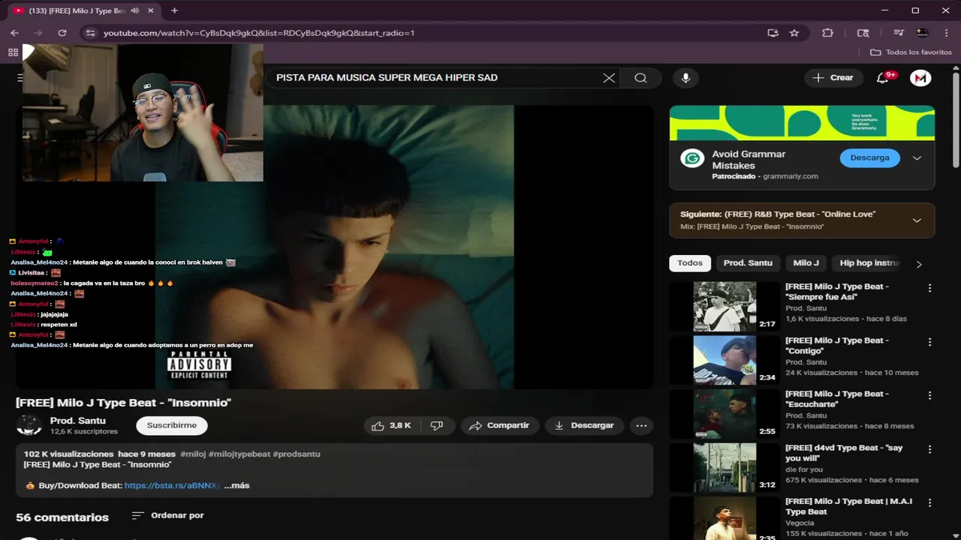Click the site information icon in the address bar
Viewport: 961px width, 540px height.
91,33
